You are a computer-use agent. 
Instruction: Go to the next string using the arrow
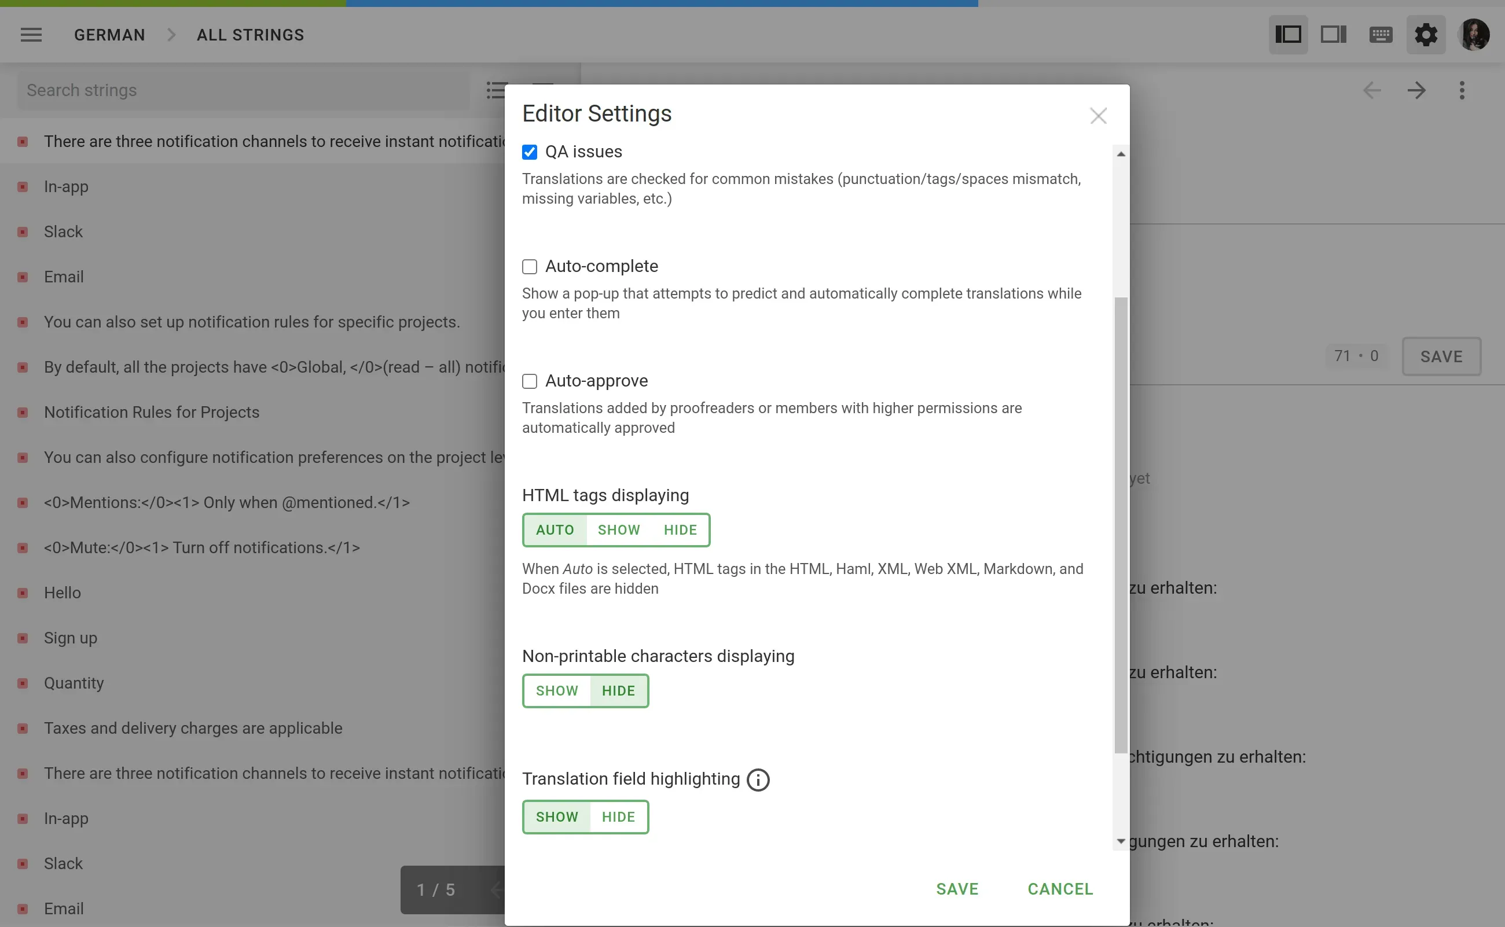(1416, 91)
